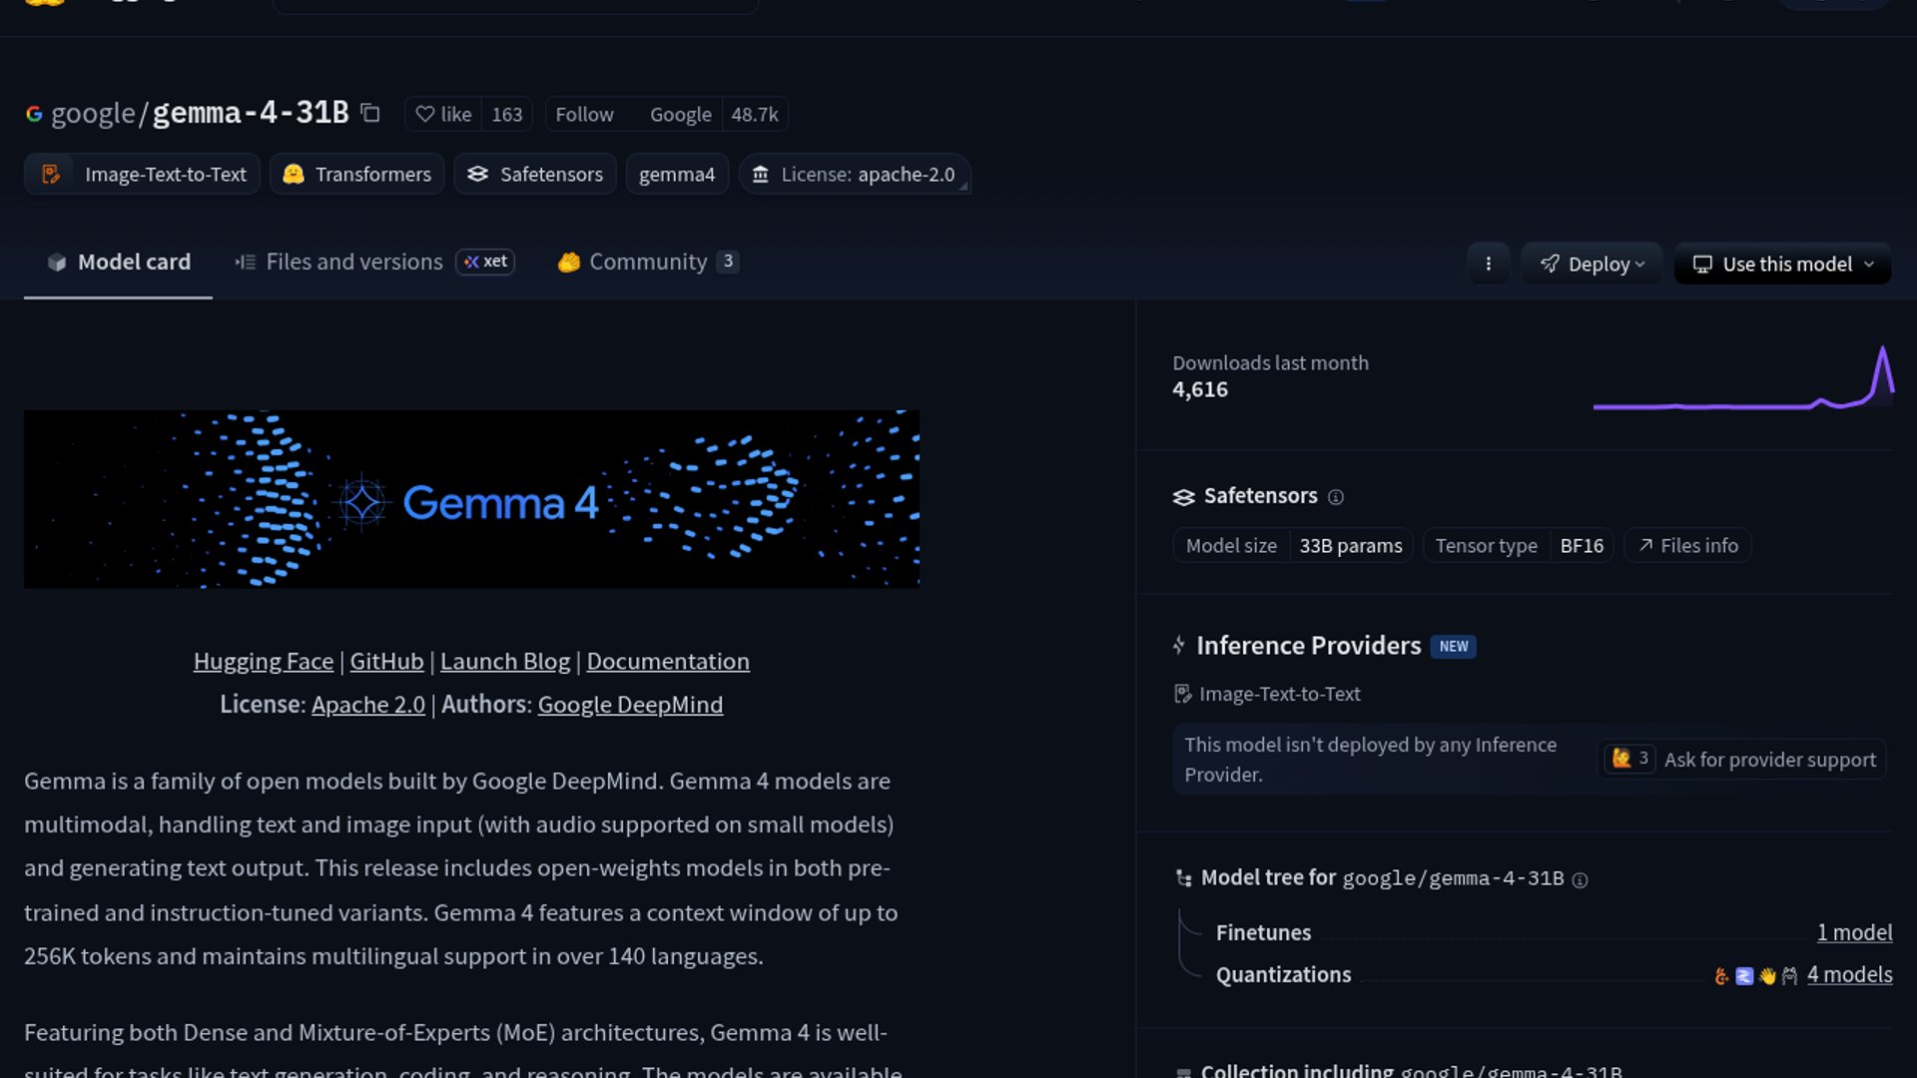Open the three-dot more options menu
Viewport: 1917px width, 1078px height.
tap(1488, 265)
